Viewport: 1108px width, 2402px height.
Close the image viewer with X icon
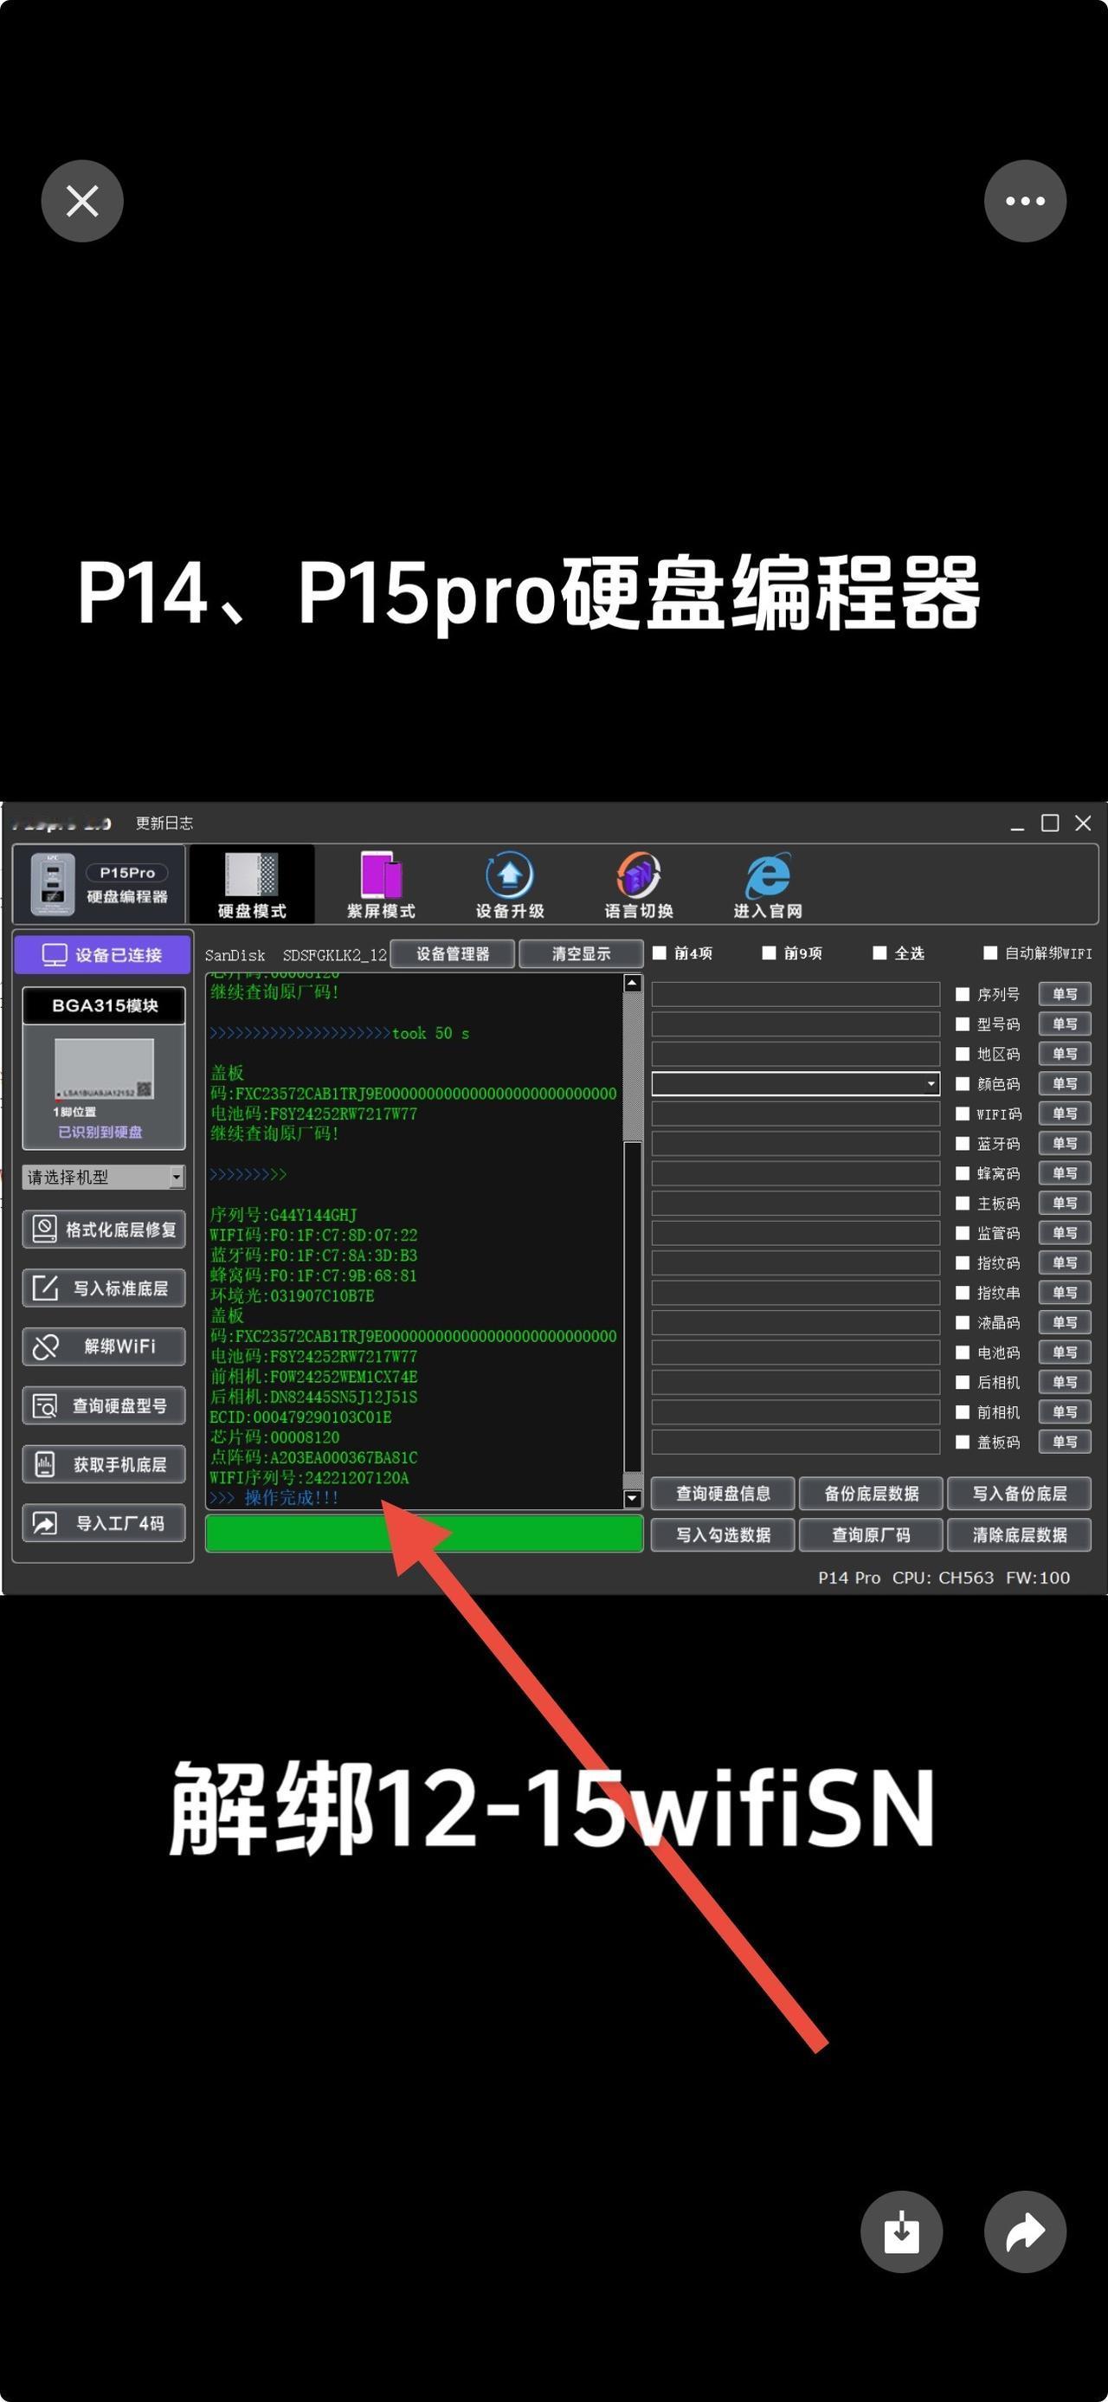pyautogui.click(x=82, y=201)
